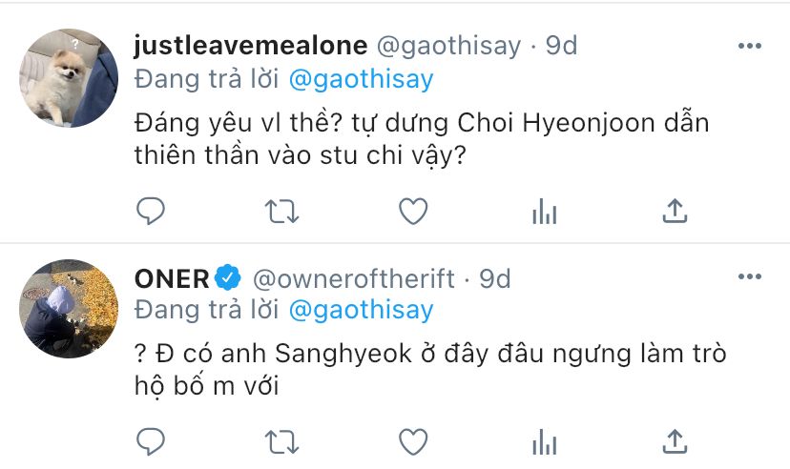This screenshot has height=469, width=790.
Task: Open more options on justleavemealone's tweet
Action: [x=751, y=46]
